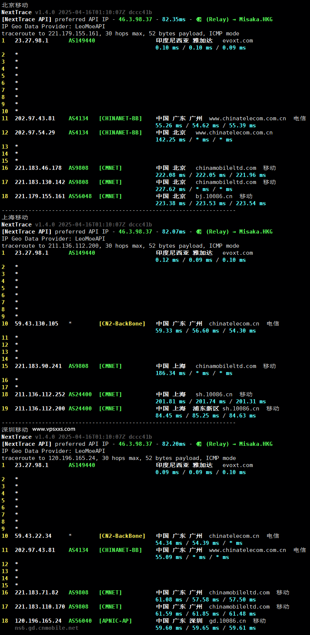Click AS24400 in the 211.136.112.252 row
Viewport: 310px width, 635px height.
click(80, 394)
